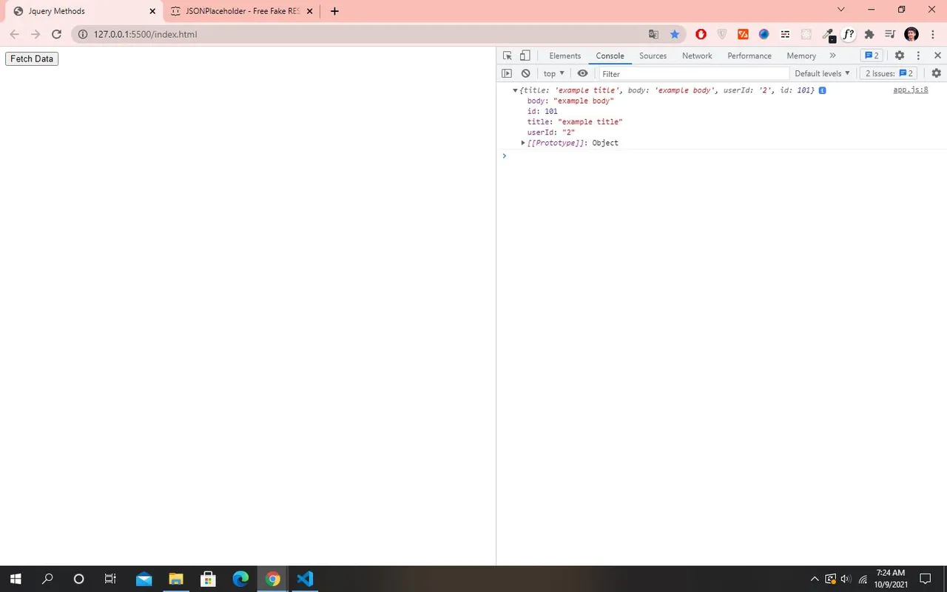Click the 2 Issues button
Image resolution: width=947 pixels, height=592 pixels.
(889, 73)
